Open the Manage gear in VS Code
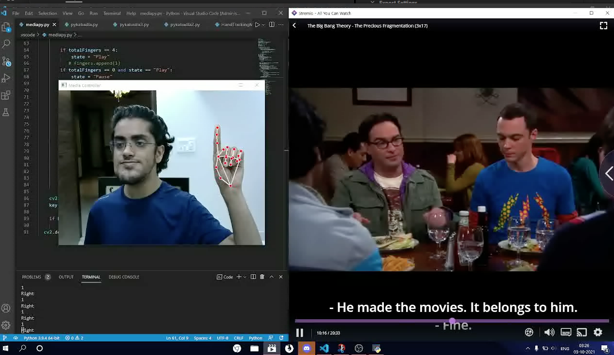Image resolution: width=614 pixels, height=355 pixels. click(6, 325)
